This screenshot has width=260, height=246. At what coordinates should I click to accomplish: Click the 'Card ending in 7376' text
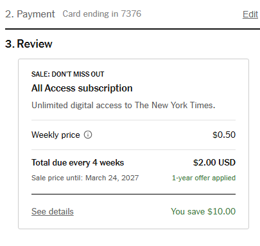coord(102,14)
